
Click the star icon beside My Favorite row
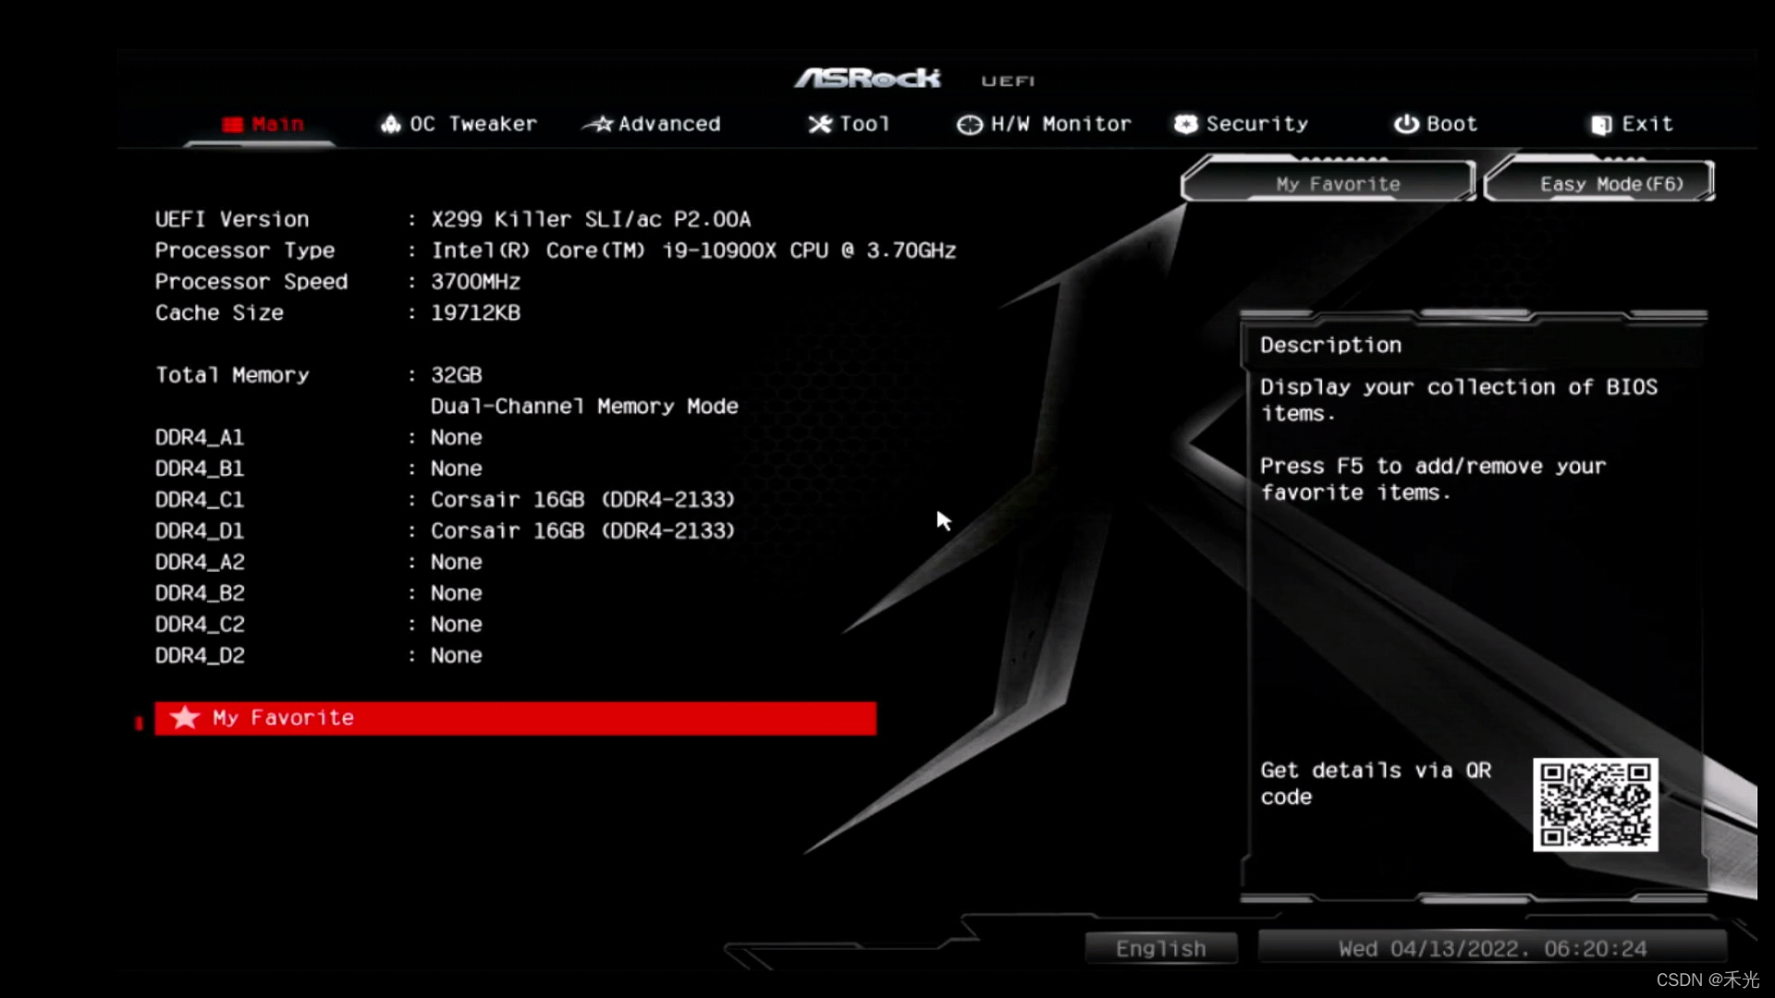185,718
